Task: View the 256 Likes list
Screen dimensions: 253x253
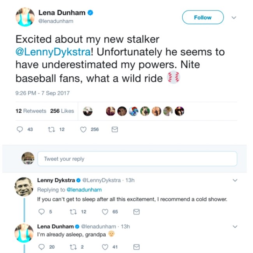Action: 62,111
